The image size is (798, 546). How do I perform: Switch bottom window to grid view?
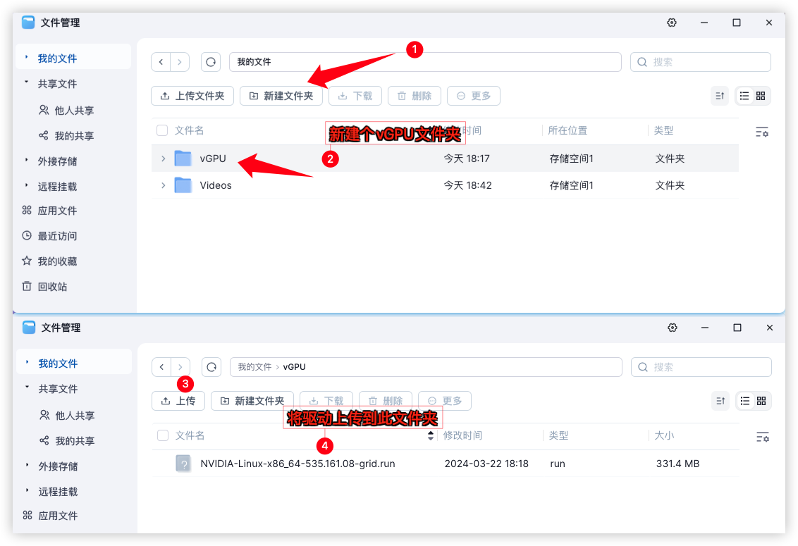point(761,401)
